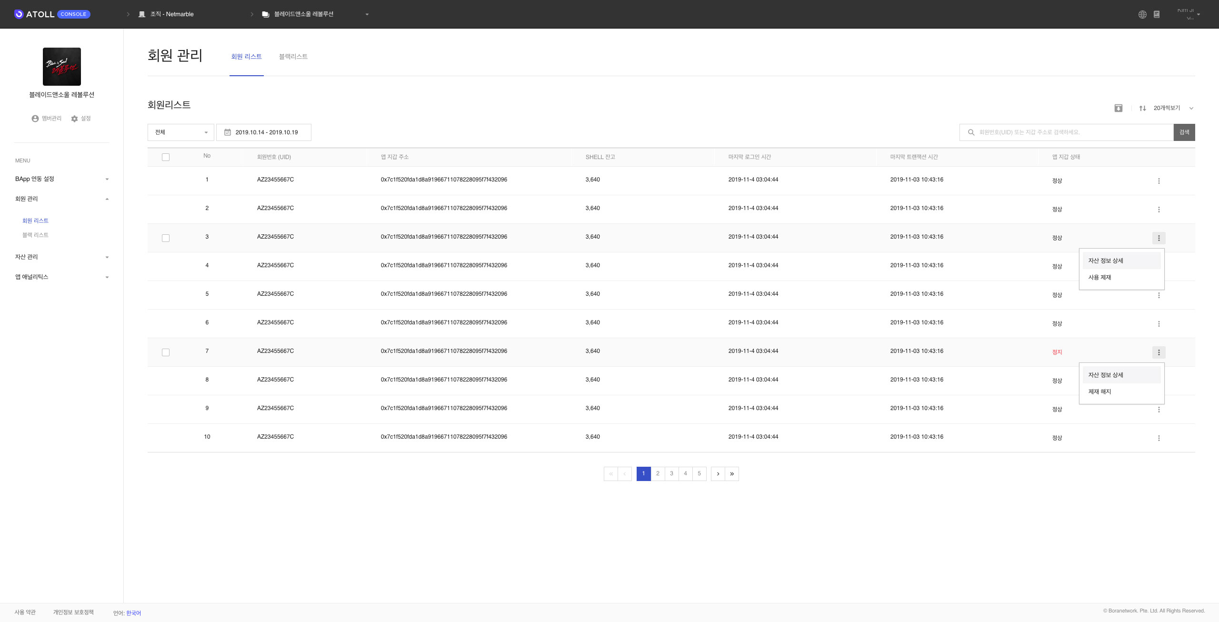The width and height of the screenshot is (1219, 622).
Task: Open the 전체 filter dropdown
Action: click(180, 132)
